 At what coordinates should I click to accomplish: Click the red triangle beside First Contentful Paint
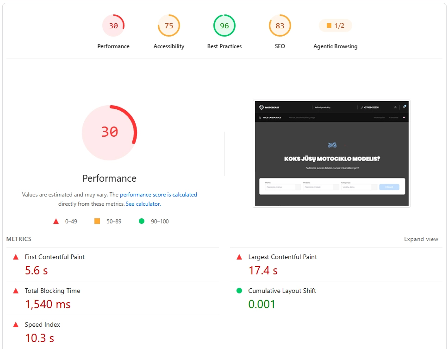pyautogui.click(x=16, y=257)
